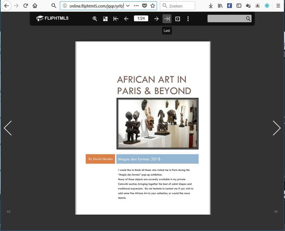Viewport: 285px width, 231px height.
Task: Click the Zoeken search field
Action: 177,6
